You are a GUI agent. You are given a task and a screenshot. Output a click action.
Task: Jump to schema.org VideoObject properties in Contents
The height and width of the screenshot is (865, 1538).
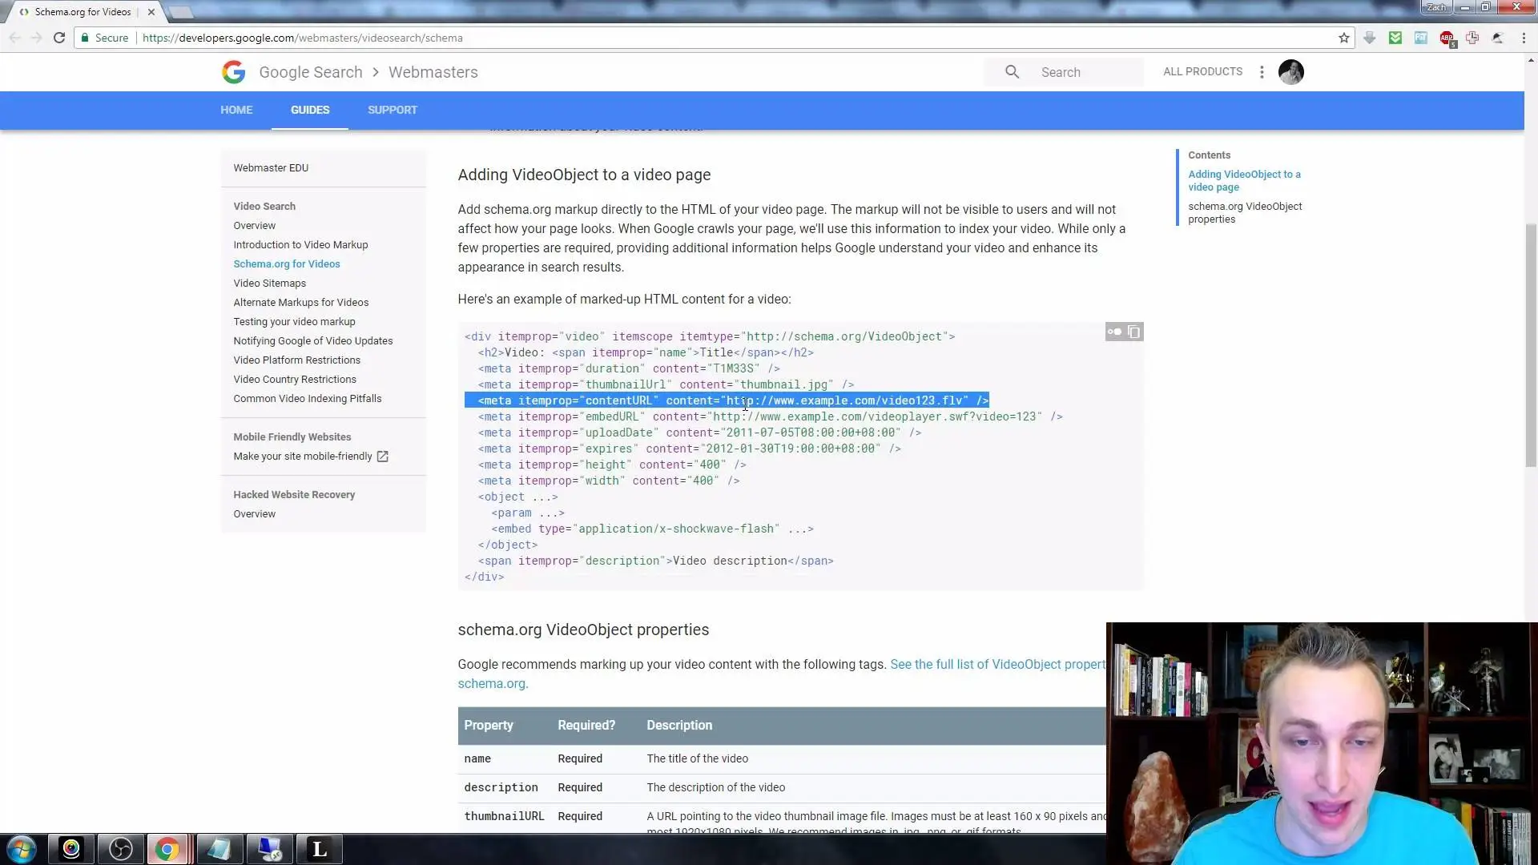(1245, 213)
